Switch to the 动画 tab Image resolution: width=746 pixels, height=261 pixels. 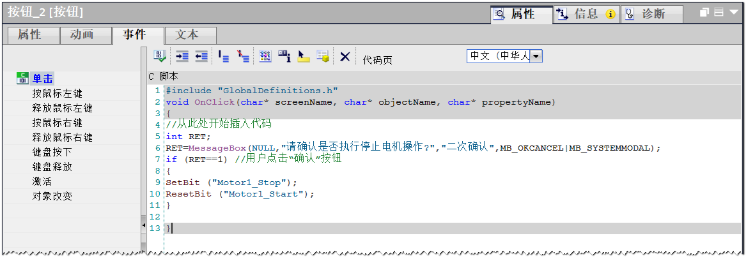tap(82, 35)
